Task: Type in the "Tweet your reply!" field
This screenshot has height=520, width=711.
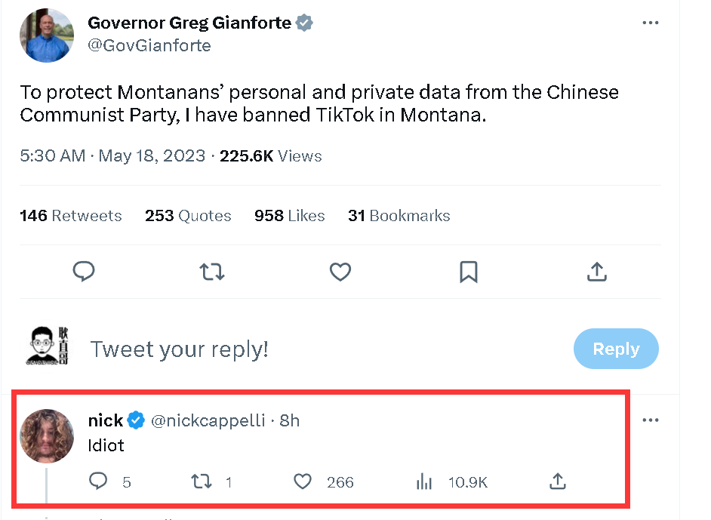Action: [x=302, y=349]
